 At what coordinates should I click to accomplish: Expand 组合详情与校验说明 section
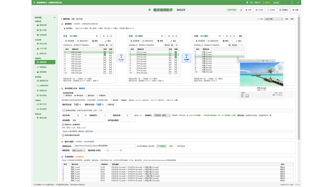click(63, 135)
